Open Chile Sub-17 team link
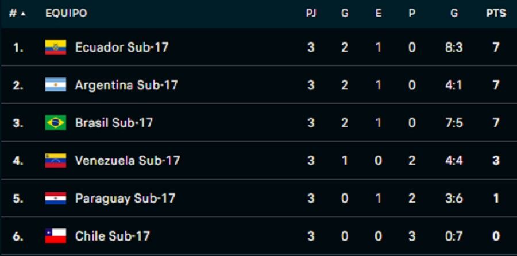This screenshot has width=517, height=256. tap(113, 236)
